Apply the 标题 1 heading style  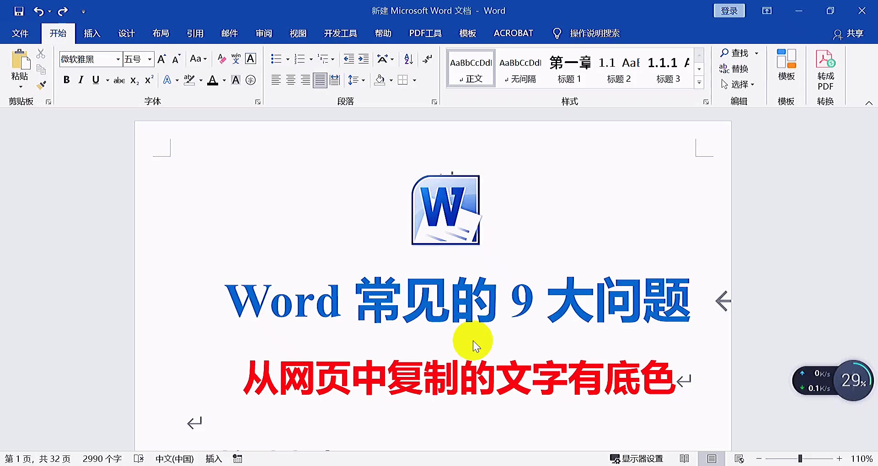tap(569, 68)
